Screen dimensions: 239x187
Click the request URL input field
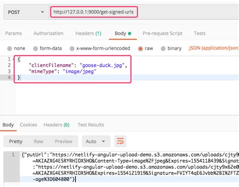click(x=94, y=12)
